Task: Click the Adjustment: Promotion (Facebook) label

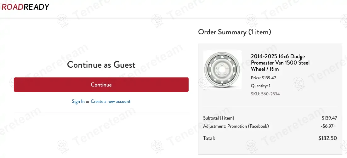Action: click(x=236, y=126)
